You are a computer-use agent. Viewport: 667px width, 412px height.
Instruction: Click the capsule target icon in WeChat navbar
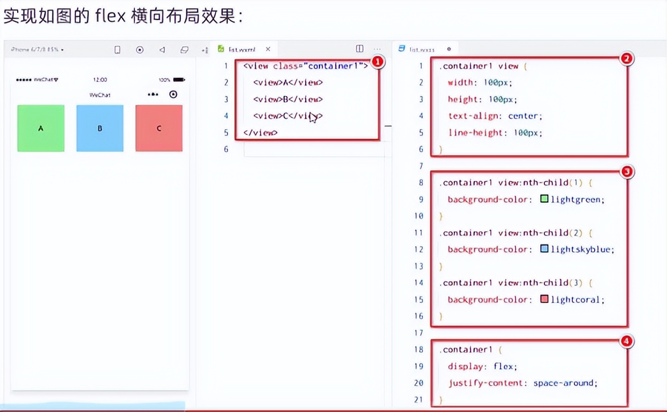(x=172, y=94)
